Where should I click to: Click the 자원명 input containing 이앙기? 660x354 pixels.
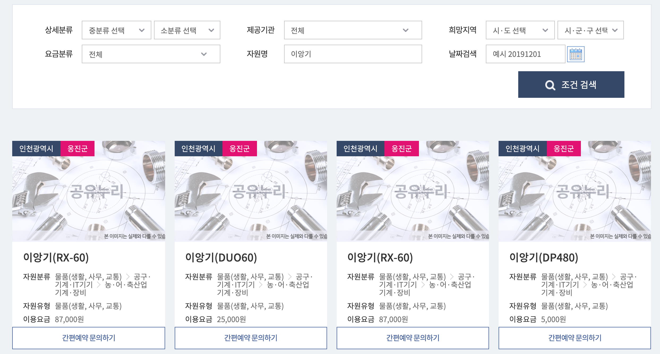coord(353,54)
